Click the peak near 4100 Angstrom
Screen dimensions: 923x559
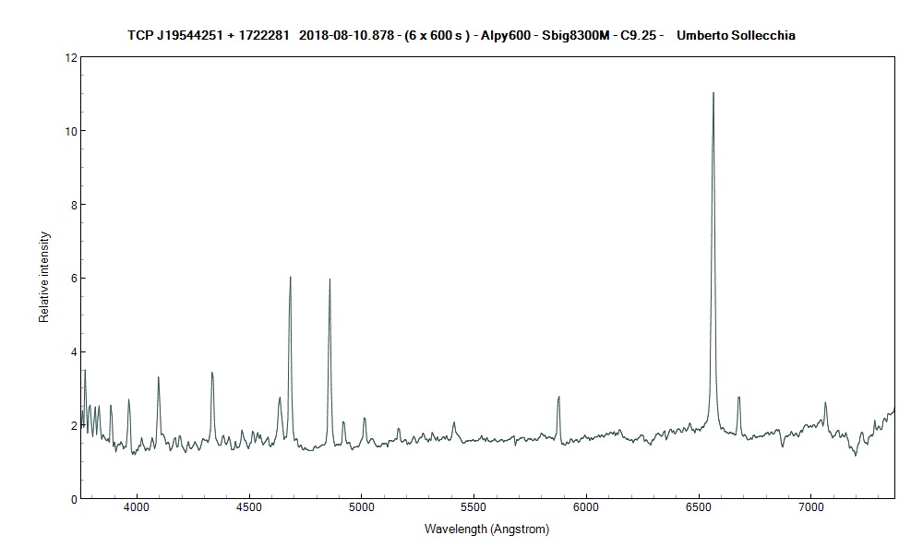[x=159, y=376]
